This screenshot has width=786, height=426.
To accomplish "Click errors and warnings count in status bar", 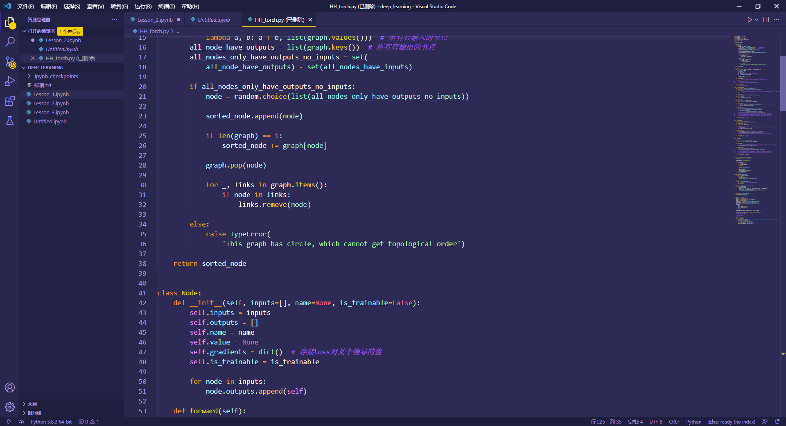I will 89,421.
